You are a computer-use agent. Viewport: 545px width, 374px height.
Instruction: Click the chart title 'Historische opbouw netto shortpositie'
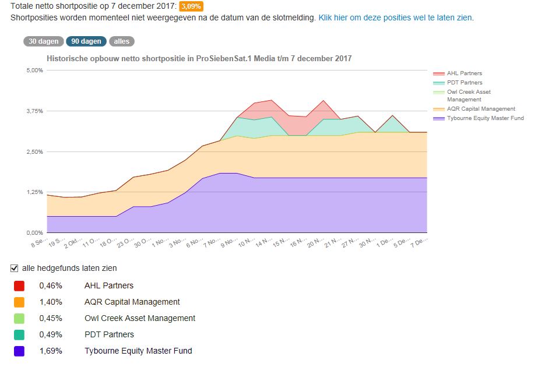(x=199, y=59)
